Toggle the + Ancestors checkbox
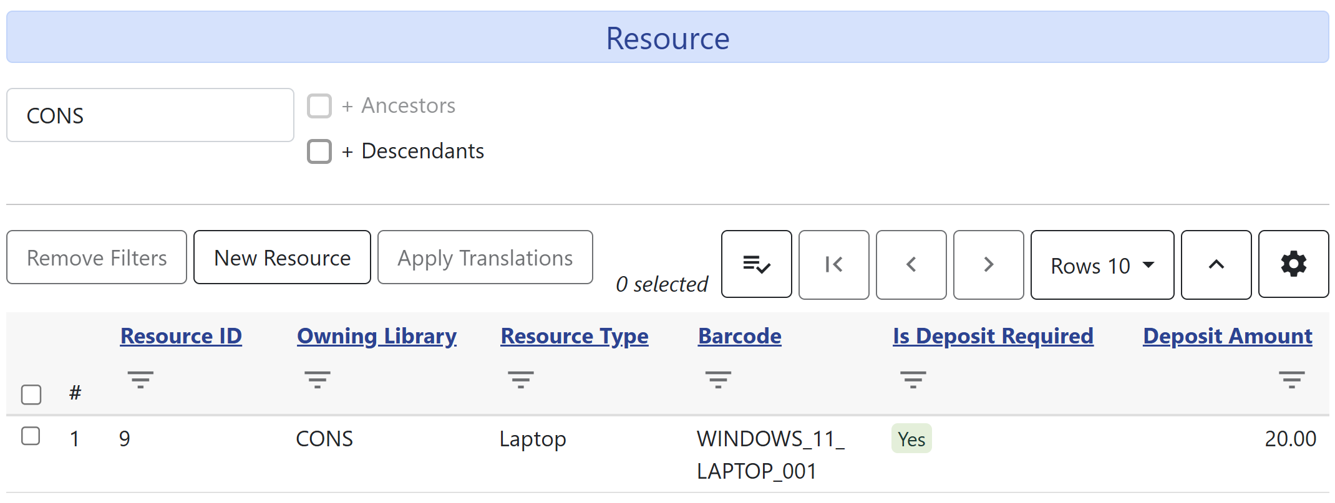 (x=319, y=106)
